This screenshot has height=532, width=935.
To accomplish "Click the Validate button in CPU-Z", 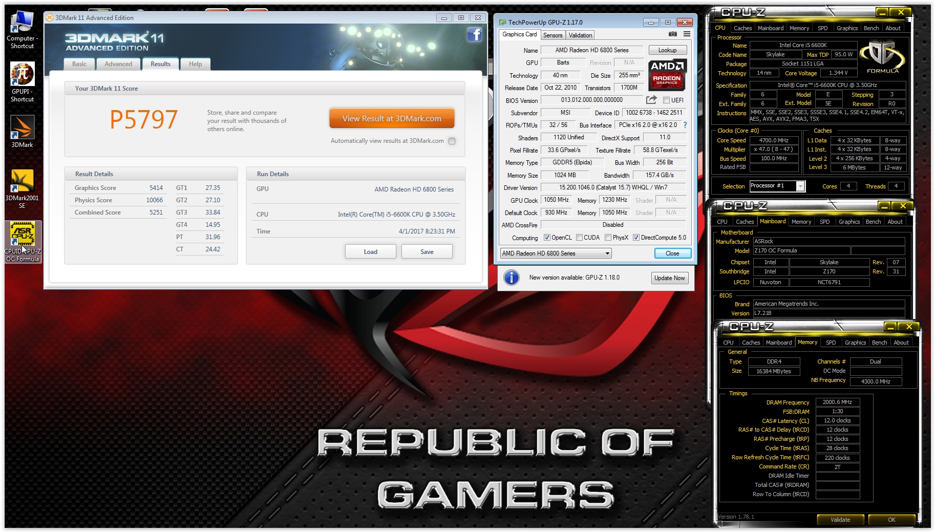I will coord(840,520).
